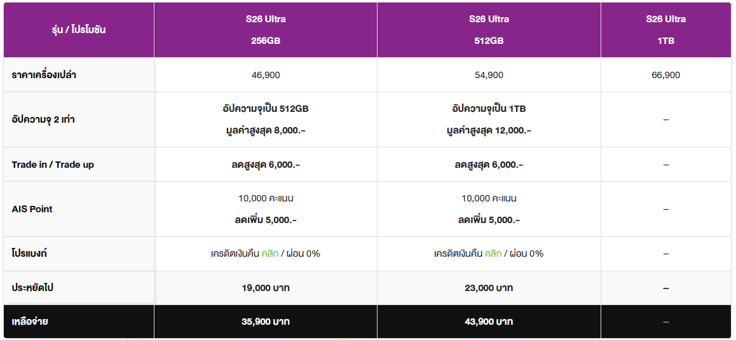Click the เหลือจ่าย row label

[x=30, y=322]
